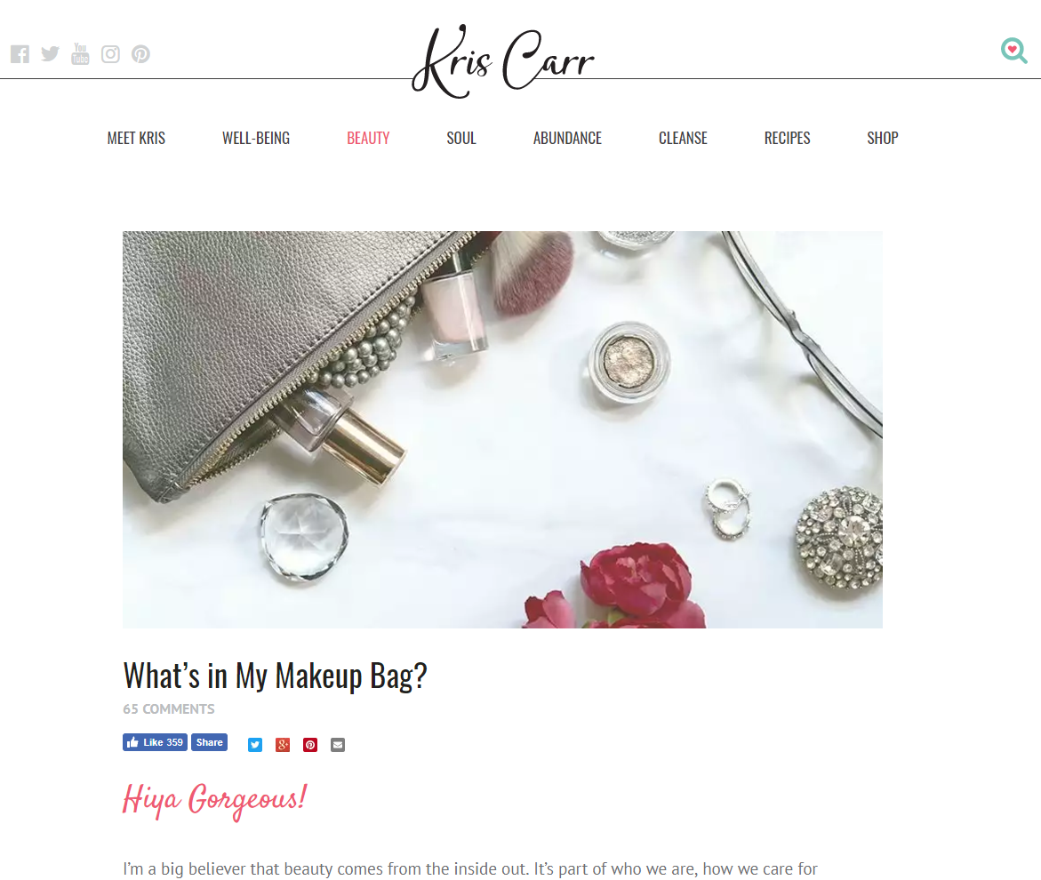Click the Facebook Like 359 button
The image size is (1041, 880).
156,742
